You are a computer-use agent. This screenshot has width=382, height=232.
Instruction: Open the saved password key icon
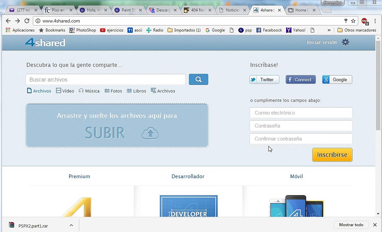[x=346, y=21]
